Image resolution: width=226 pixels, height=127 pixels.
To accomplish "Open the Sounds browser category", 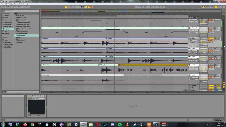I will [x=6, y=15].
